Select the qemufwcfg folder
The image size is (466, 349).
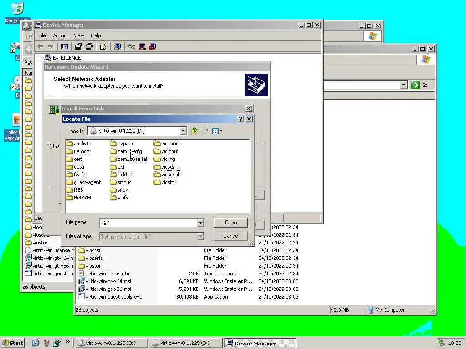coord(126,151)
